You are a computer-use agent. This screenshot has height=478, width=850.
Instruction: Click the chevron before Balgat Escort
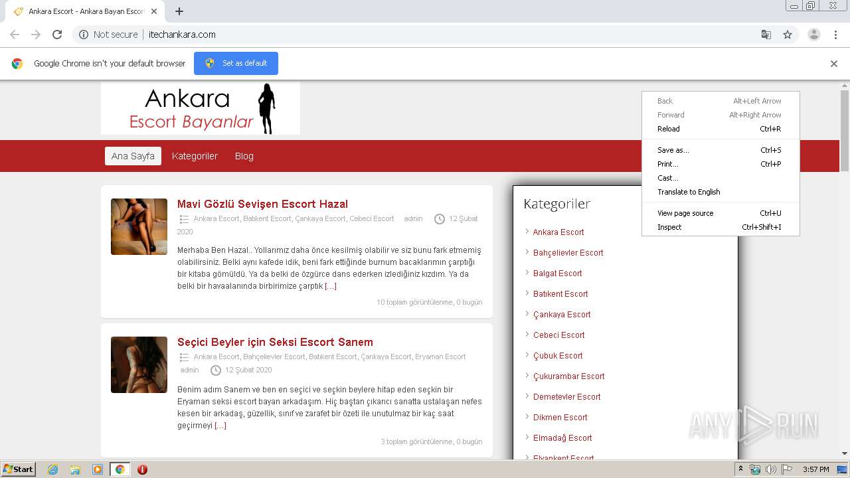[x=527, y=272]
